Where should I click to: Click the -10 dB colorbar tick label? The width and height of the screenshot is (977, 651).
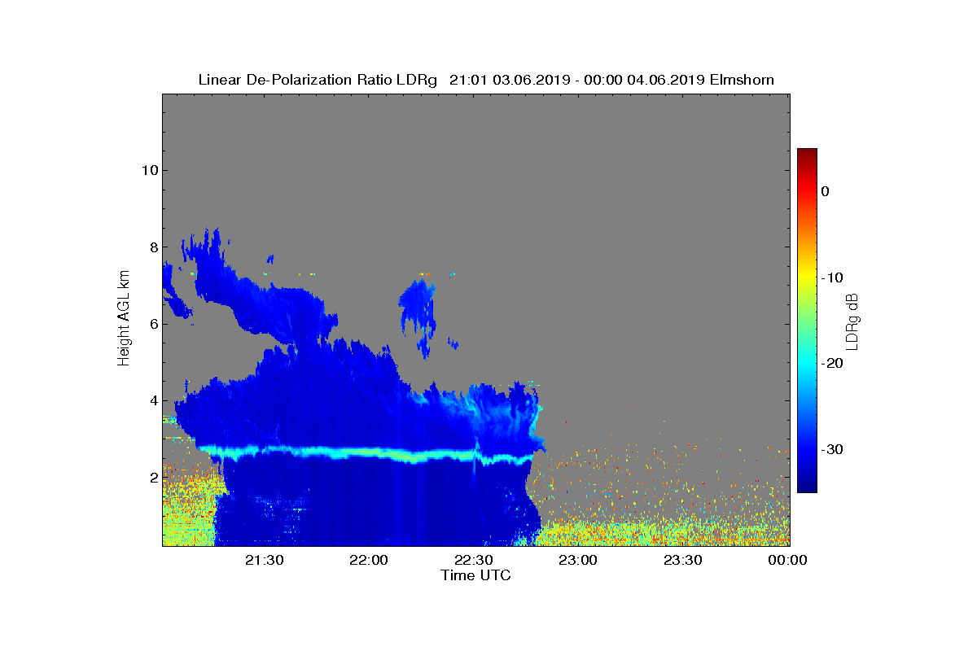click(x=830, y=277)
